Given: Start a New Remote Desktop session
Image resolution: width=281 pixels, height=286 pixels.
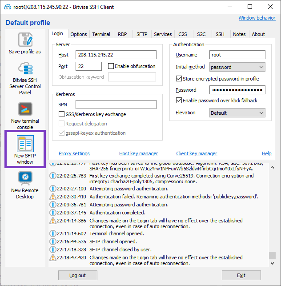Looking at the screenshot, I should click(25, 185).
